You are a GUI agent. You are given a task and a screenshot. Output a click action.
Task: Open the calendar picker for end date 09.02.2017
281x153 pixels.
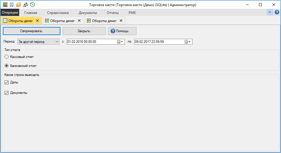(188, 42)
